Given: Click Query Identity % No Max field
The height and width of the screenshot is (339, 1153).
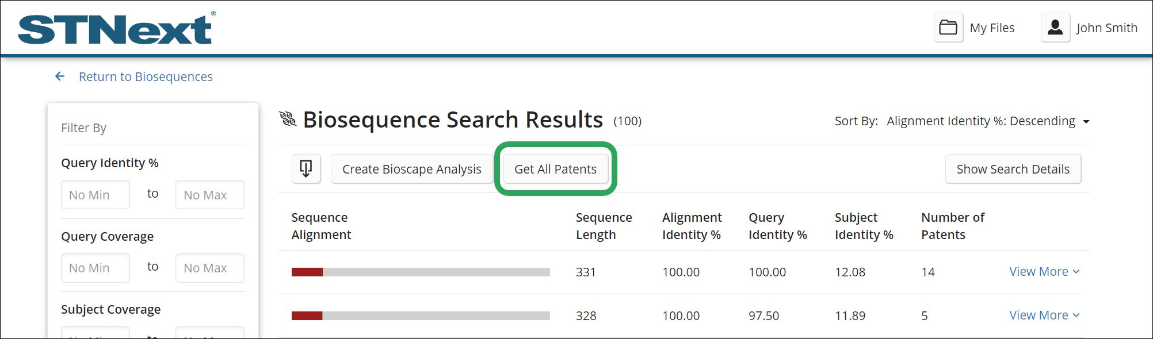Looking at the screenshot, I should pos(209,195).
